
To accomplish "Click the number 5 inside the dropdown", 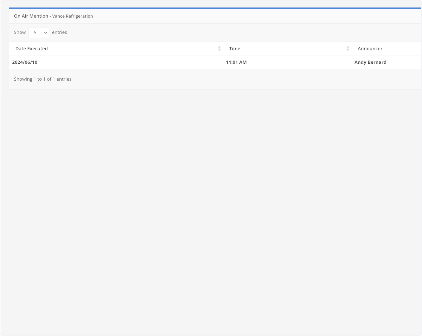I will pos(35,32).
